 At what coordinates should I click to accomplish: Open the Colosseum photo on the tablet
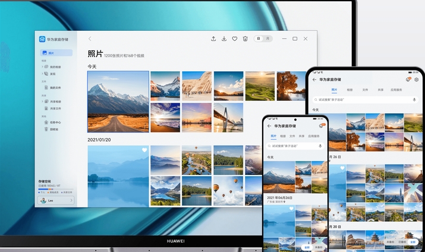[355, 240]
